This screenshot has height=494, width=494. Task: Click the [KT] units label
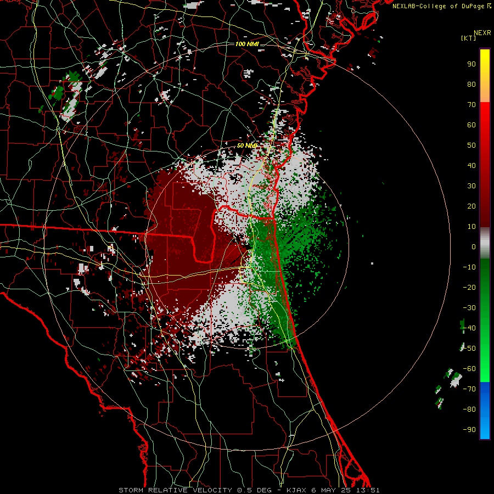point(469,38)
